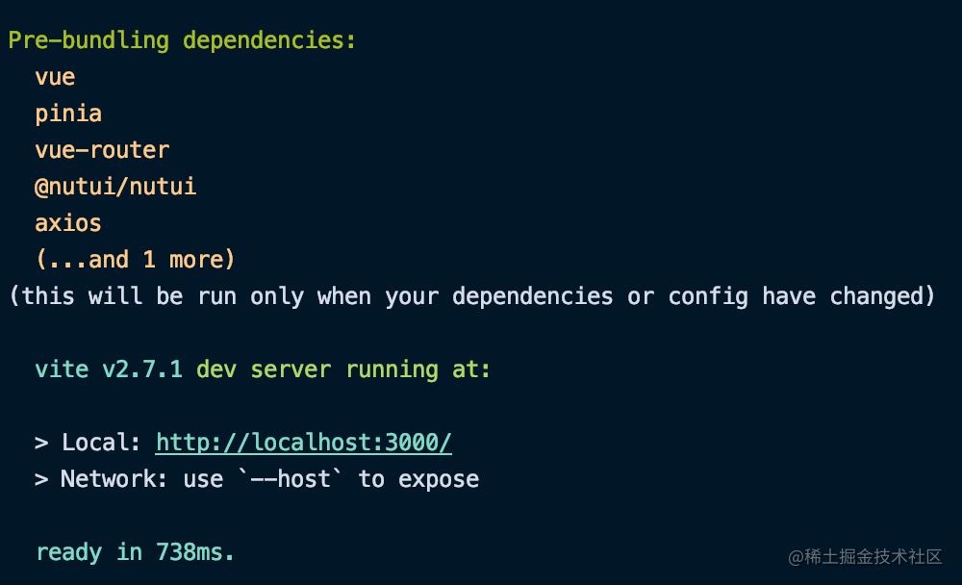Click the "ready in 738ms." message
The image size is (962, 585).
point(135,552)
